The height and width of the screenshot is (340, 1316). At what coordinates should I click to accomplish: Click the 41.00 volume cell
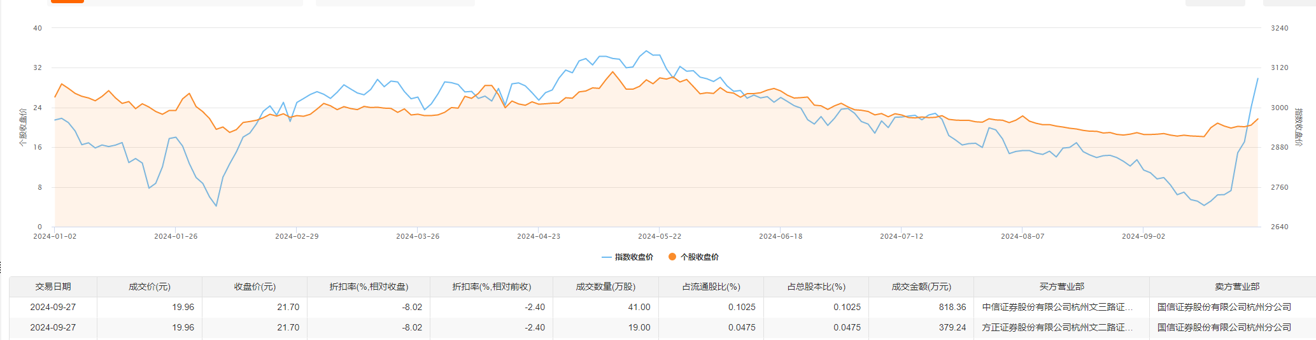[x=639, y=307]
